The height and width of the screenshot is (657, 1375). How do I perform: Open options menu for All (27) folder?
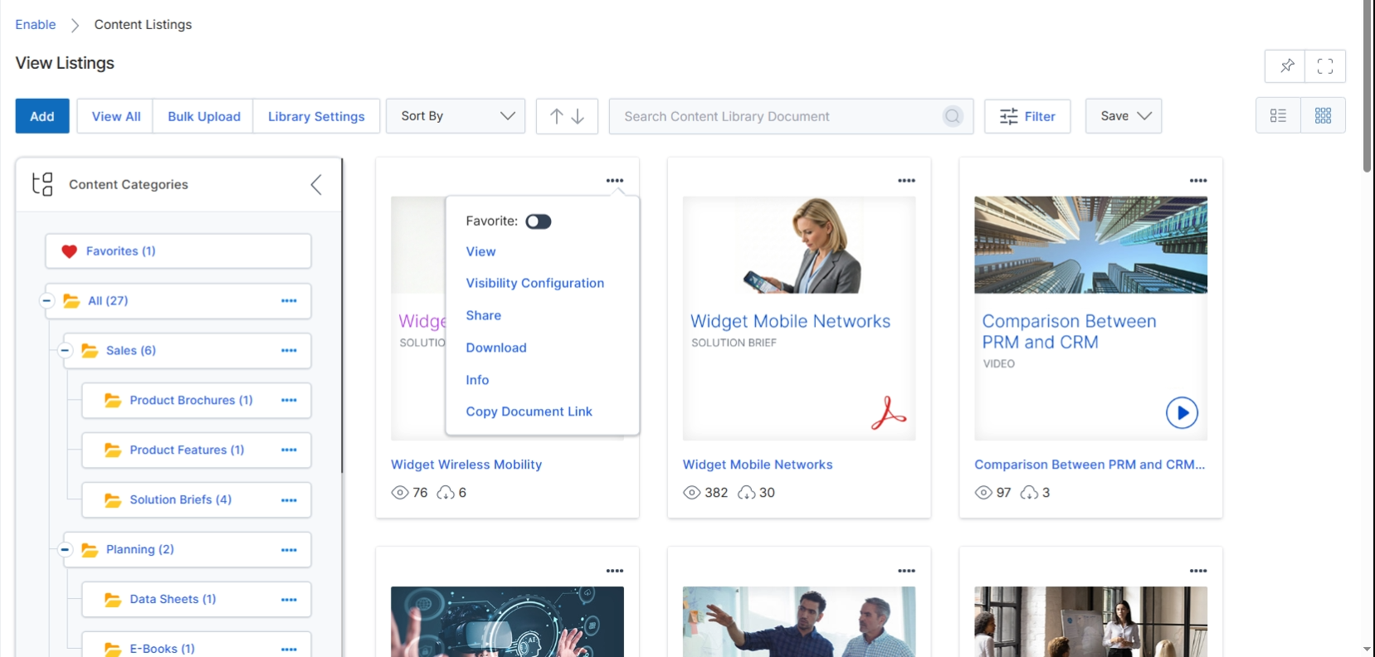coord(289,301)
